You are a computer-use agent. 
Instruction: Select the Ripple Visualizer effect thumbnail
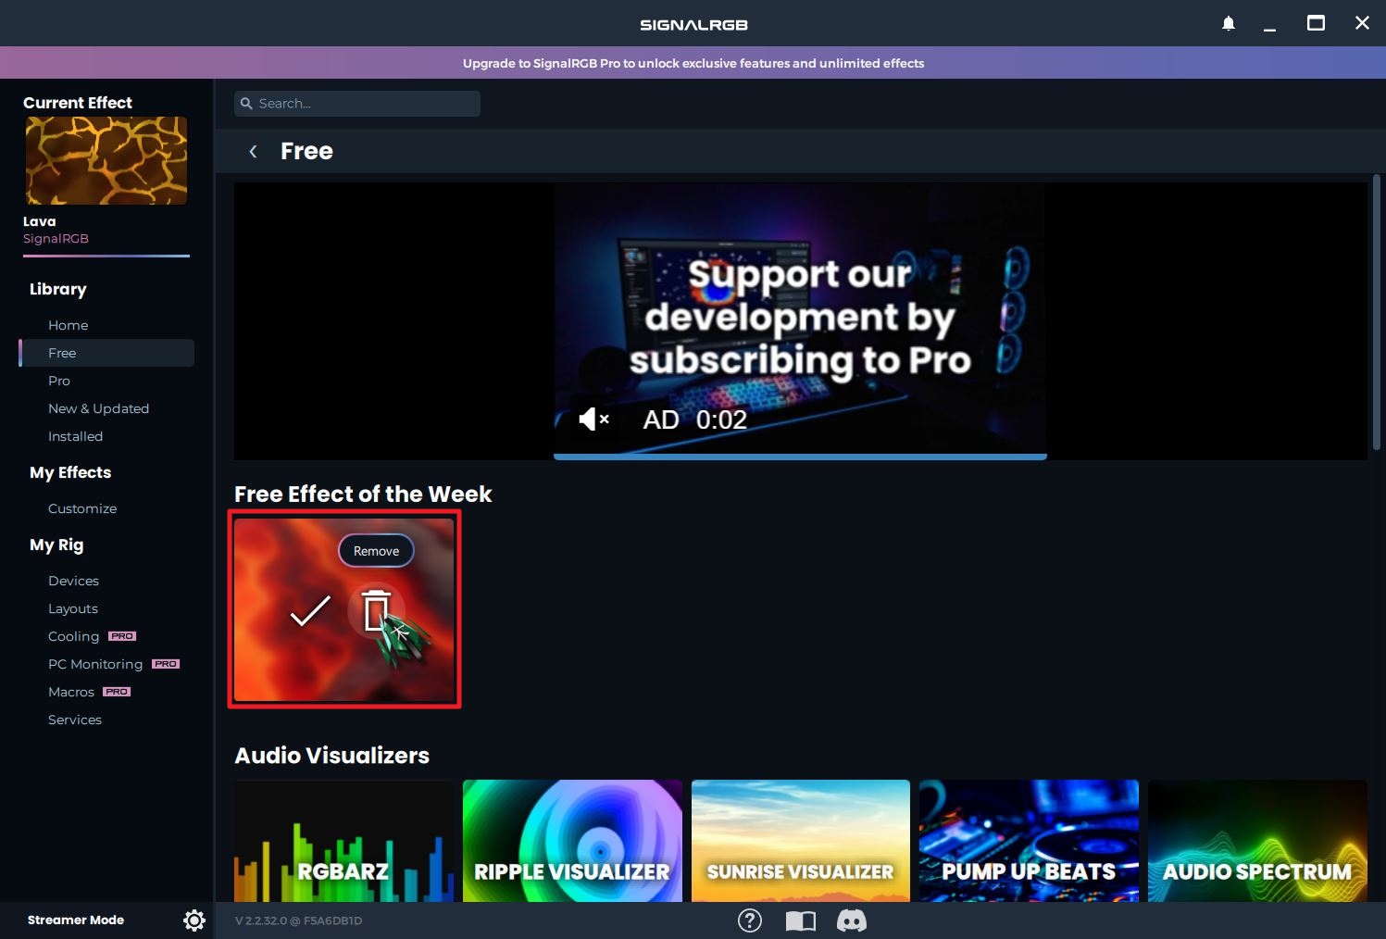[x=572, y=840]
